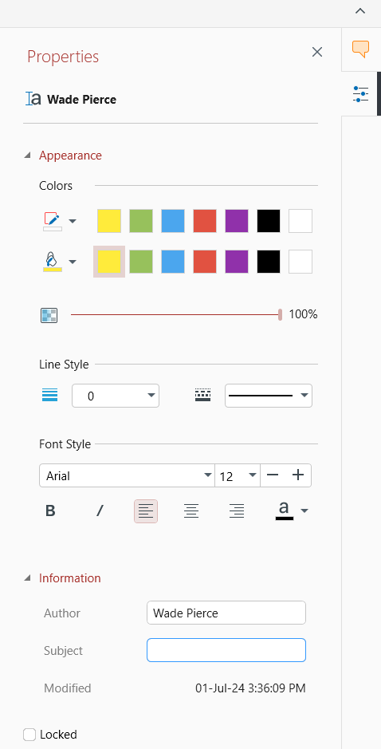Select purple fill color swatch

[237, 262]
